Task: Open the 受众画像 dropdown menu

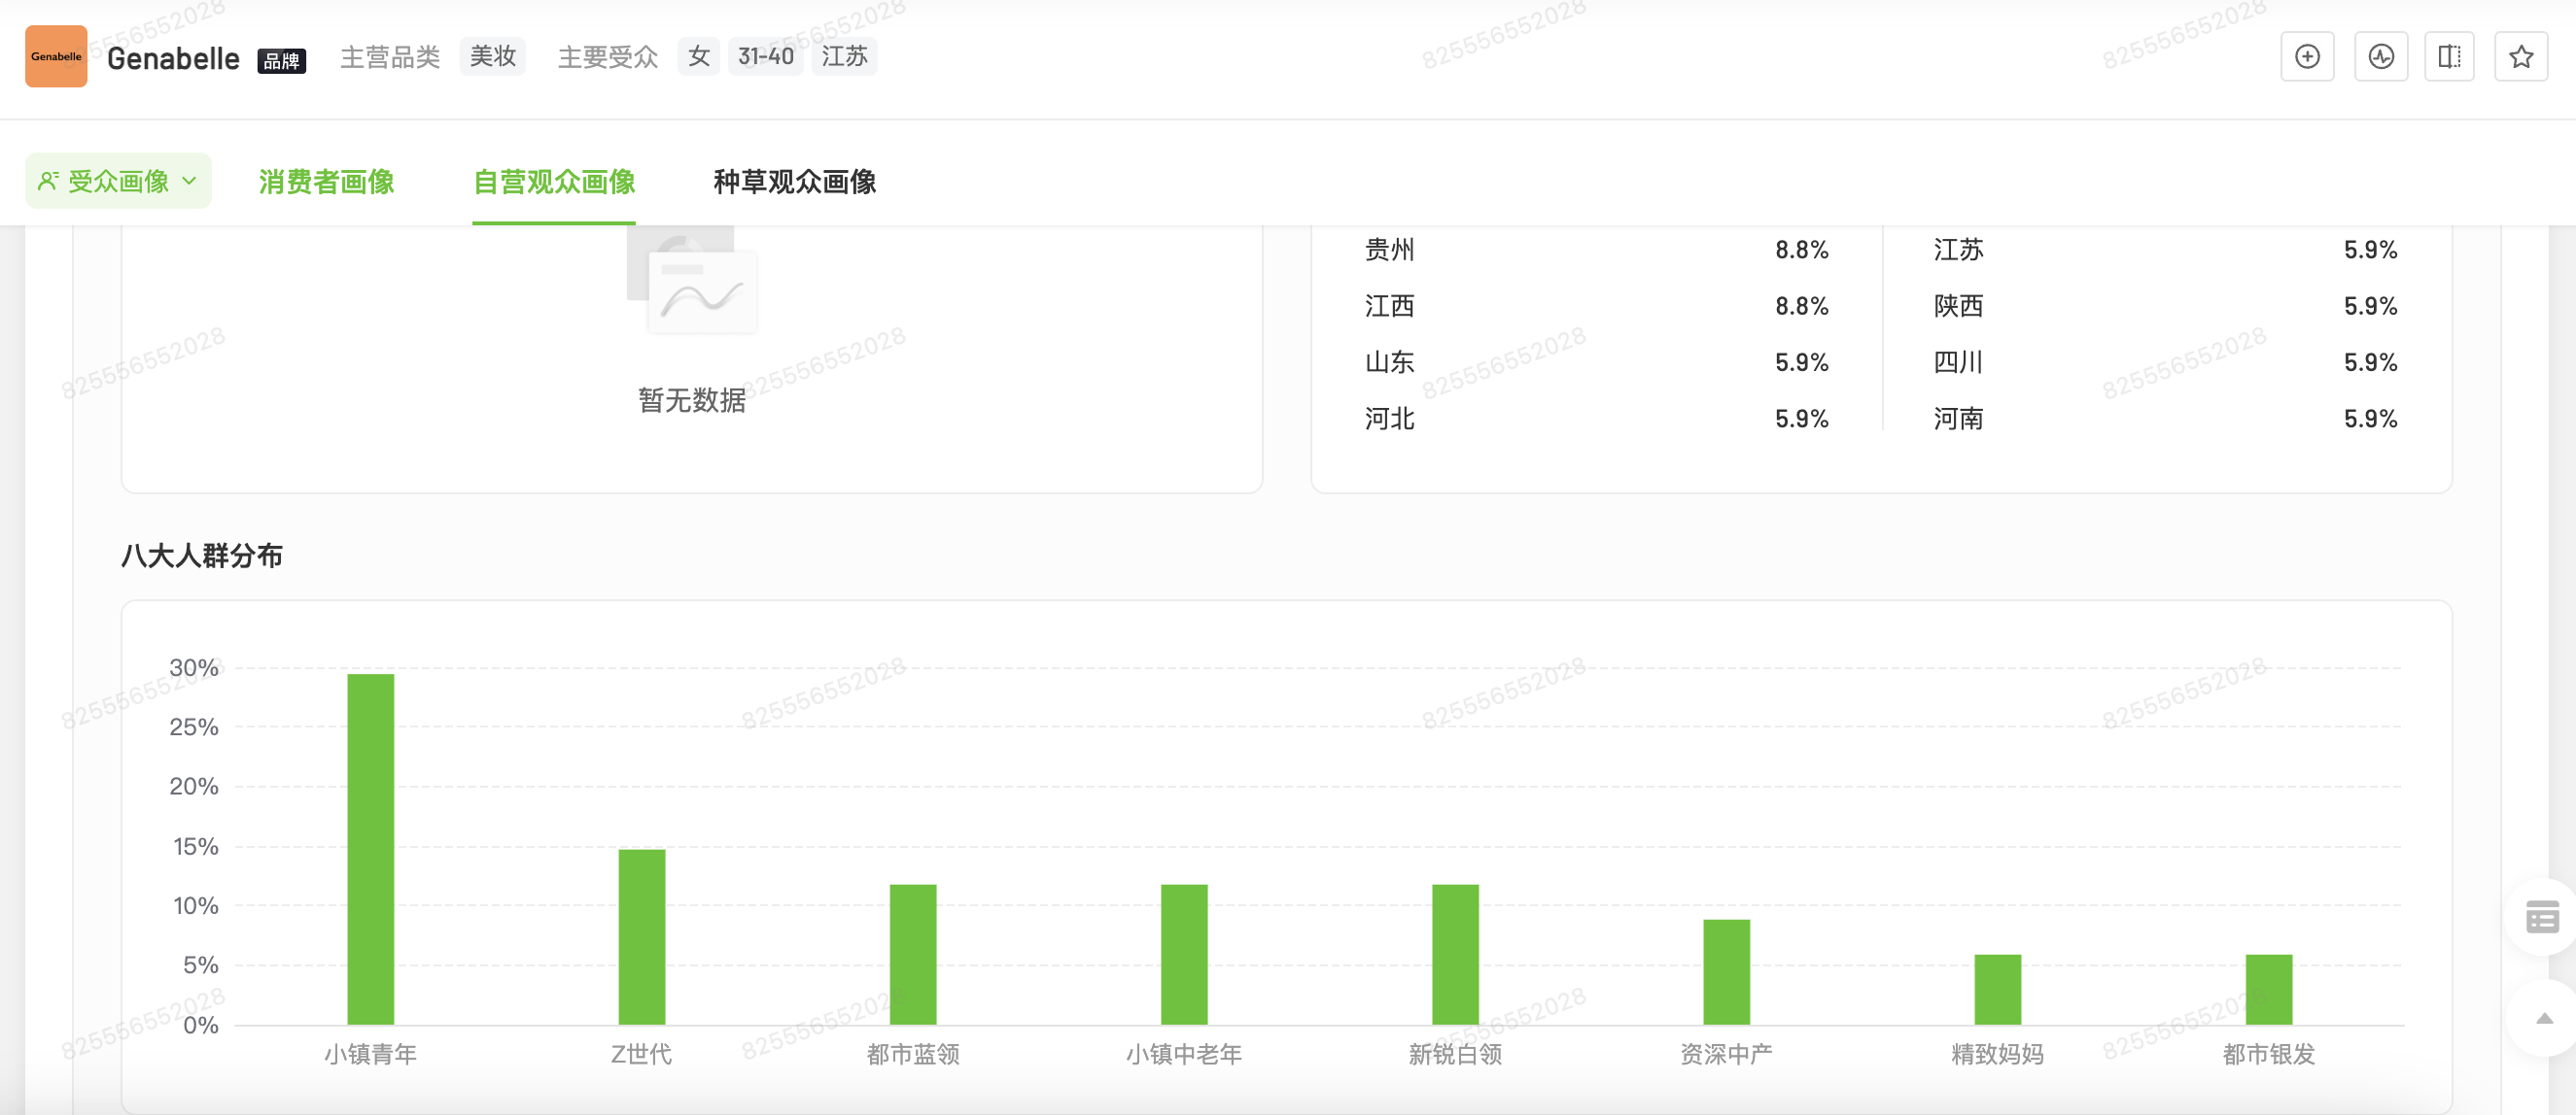Action: [118, 181]
